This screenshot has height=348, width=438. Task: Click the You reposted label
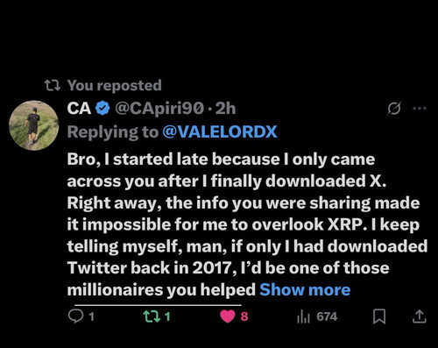[x=115, y=85]
